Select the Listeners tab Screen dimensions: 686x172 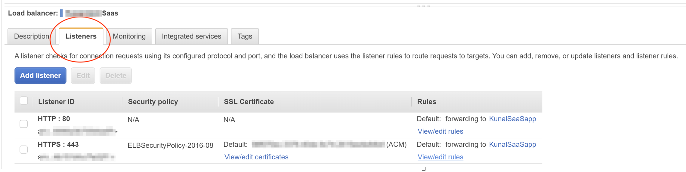pyautogui.click(x=81, y=36)
